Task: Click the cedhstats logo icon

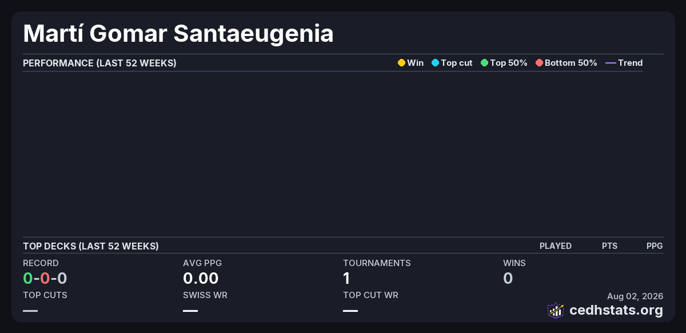Action: point(556,311)
